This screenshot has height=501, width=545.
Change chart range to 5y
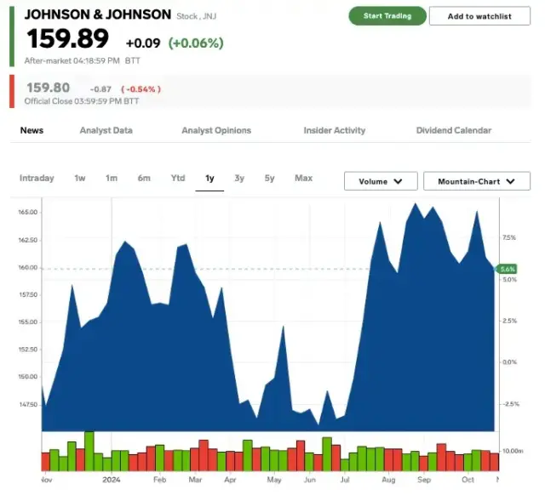(x=269, y=178)
